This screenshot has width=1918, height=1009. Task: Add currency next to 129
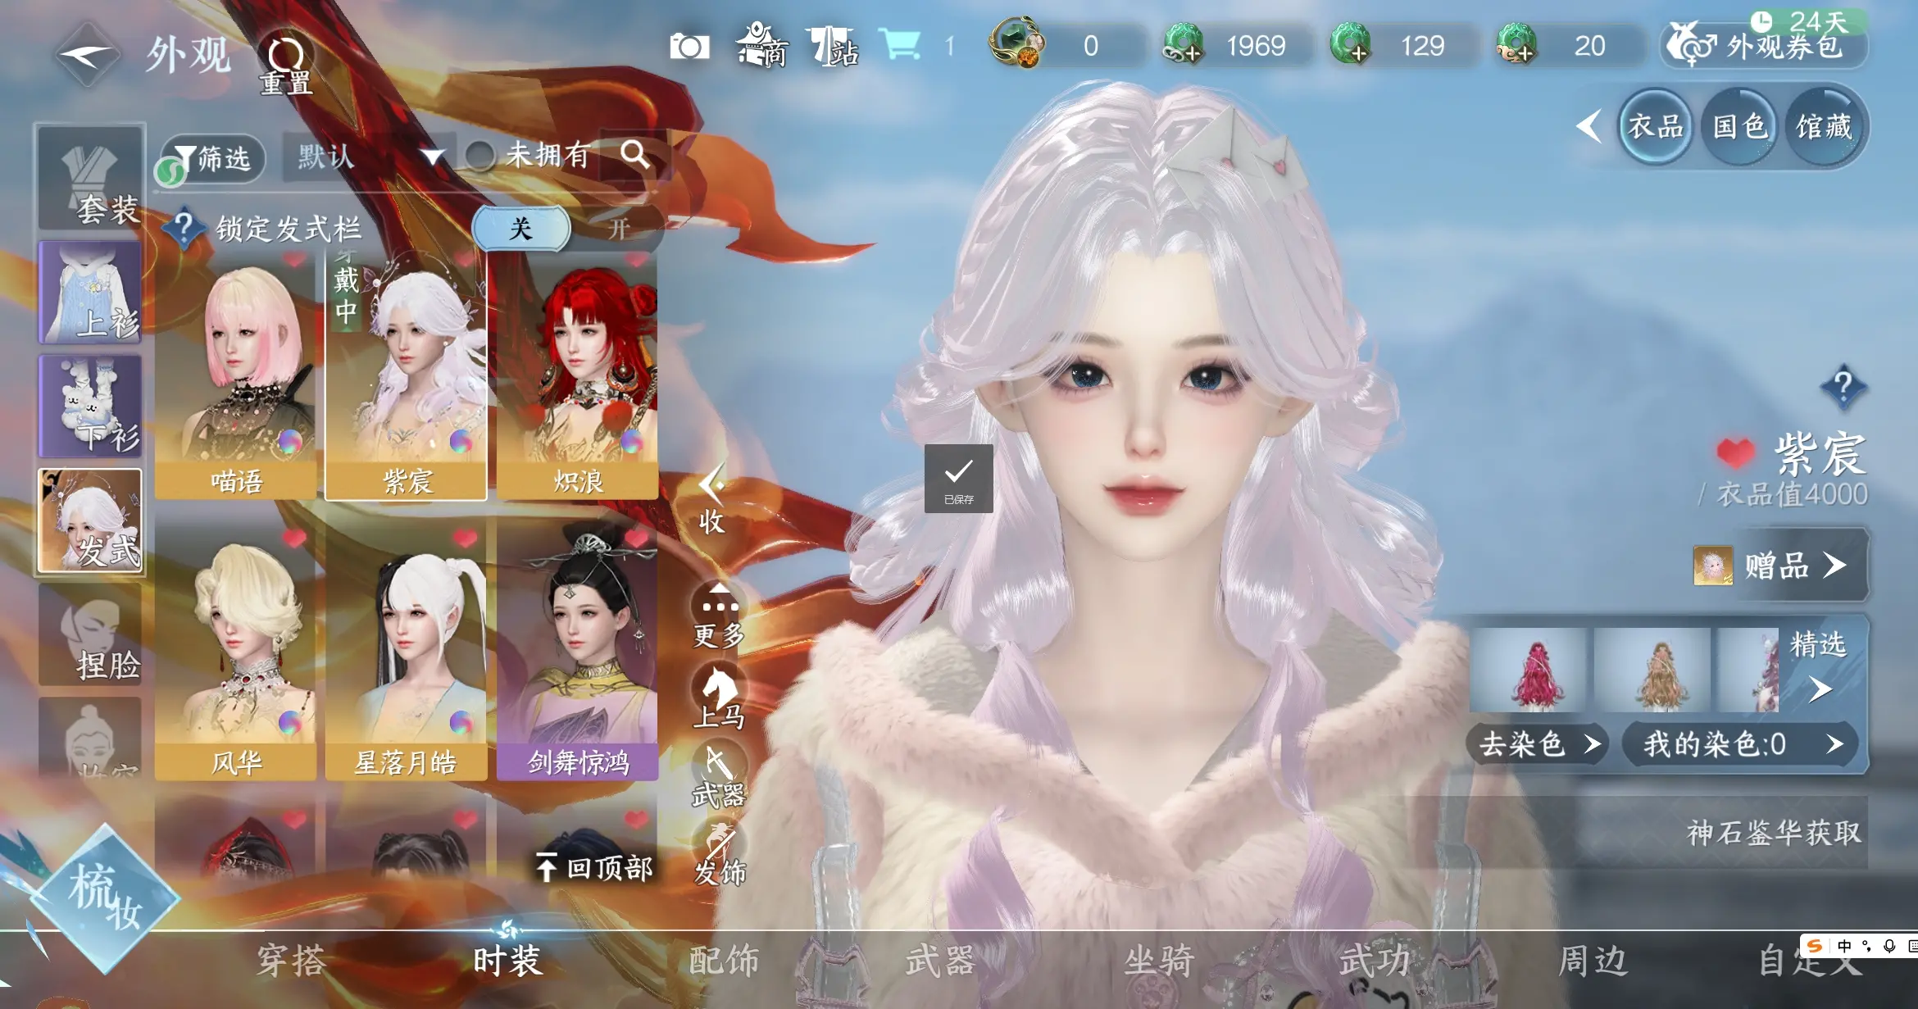tap(1350, 45)
